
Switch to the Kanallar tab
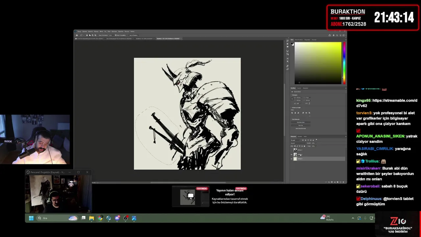pos(300,136)
